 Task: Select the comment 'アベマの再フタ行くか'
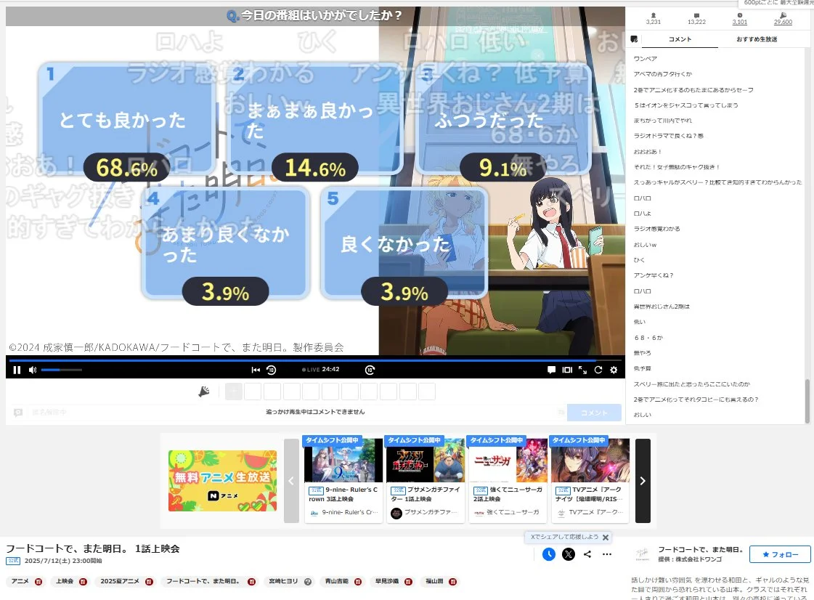(x=663, y=74)
